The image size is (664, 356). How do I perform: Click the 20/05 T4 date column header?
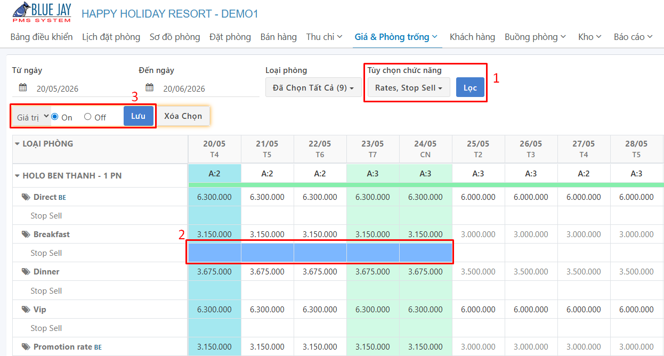(215, 149)
